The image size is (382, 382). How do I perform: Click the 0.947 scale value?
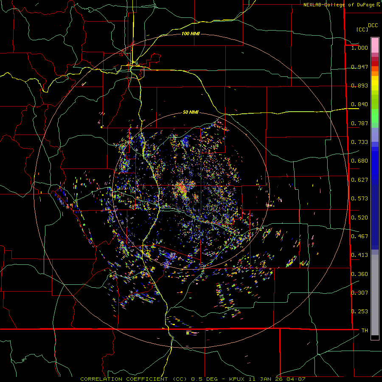tap(360, 67)
